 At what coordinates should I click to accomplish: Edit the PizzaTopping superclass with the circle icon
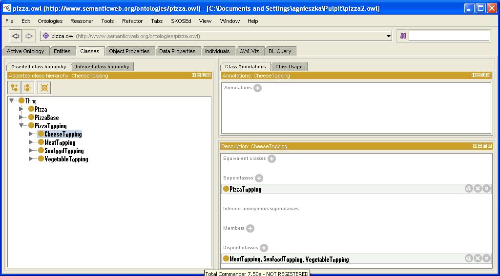coord(486,189)
